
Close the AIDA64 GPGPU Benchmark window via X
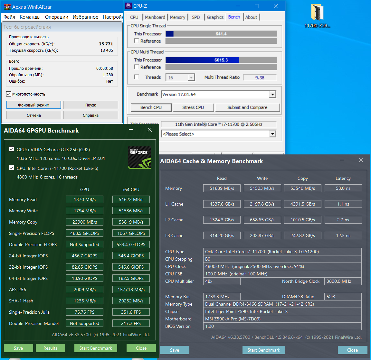[x=149, y=130]
